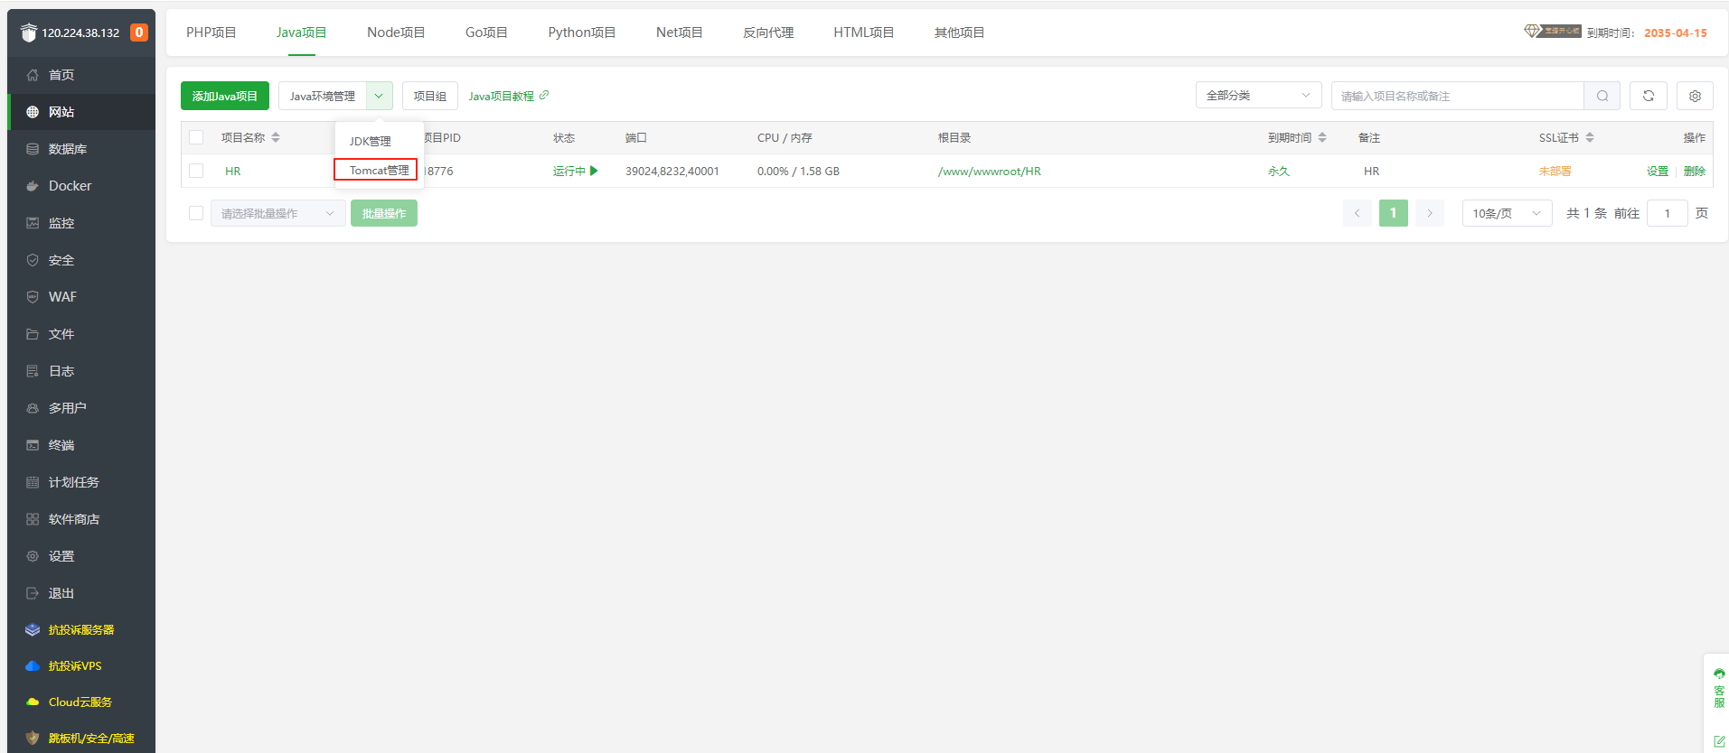Switch to the PHP项目 tab
The image size is (1729, 753).
(211, 33)
